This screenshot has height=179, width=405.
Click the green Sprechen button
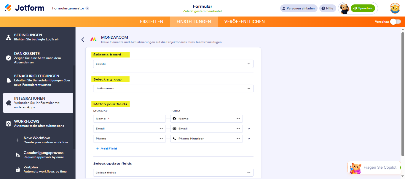[363, 8]
